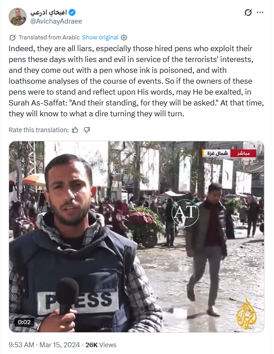Click the Al Jazeera logo in video

tap(246, 313)
